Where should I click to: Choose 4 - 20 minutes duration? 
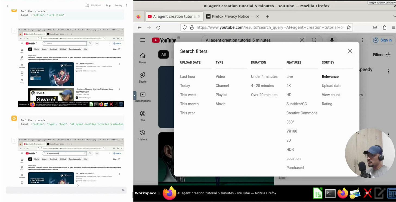(x=262, y=86)
